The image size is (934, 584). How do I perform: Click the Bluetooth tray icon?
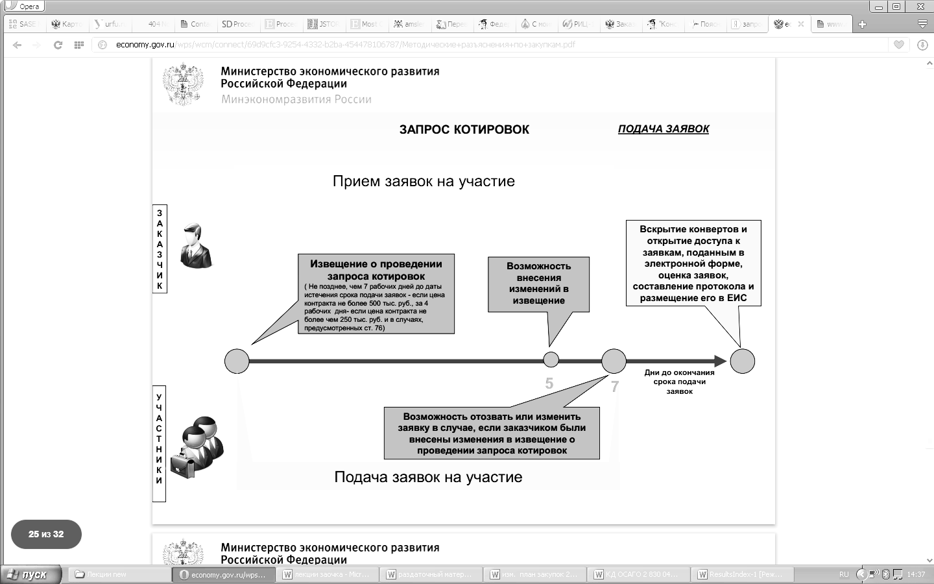pos(885,574)
